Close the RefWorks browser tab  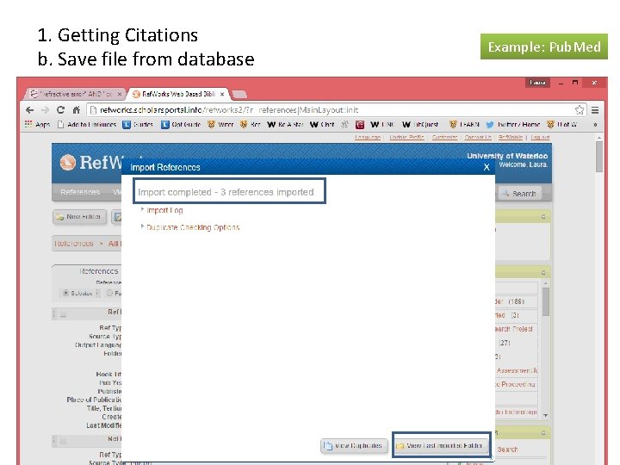pos(222,94)
